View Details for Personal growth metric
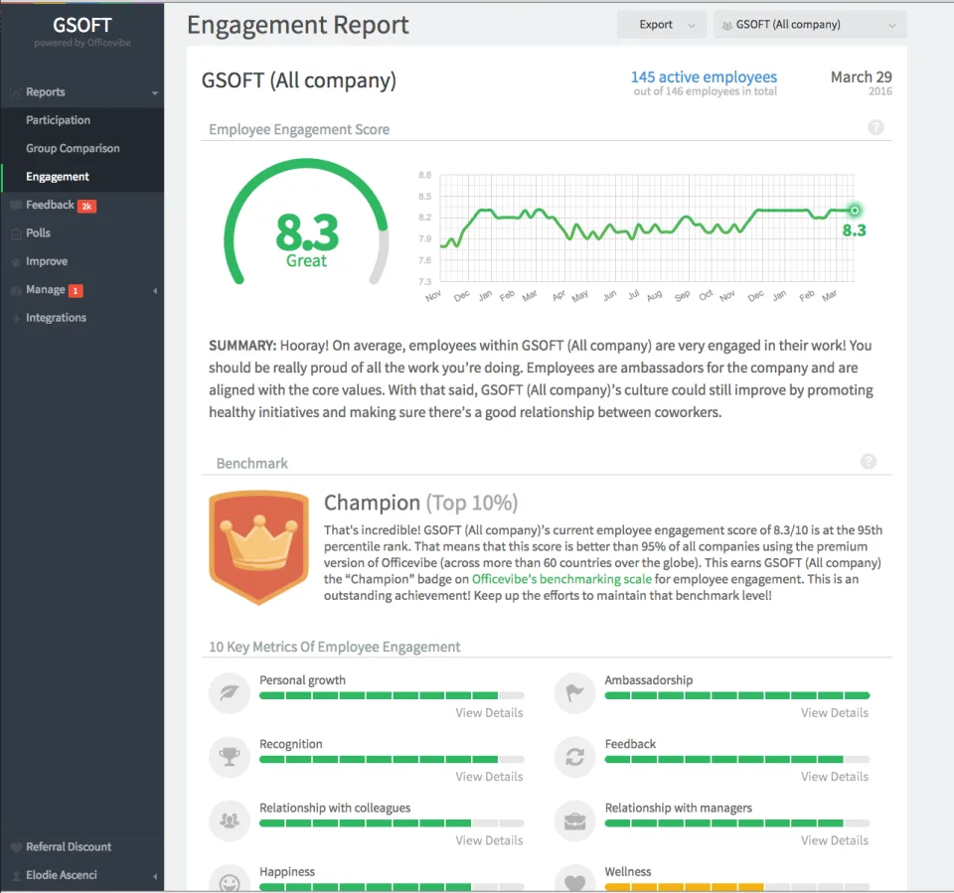 point(489,712)
